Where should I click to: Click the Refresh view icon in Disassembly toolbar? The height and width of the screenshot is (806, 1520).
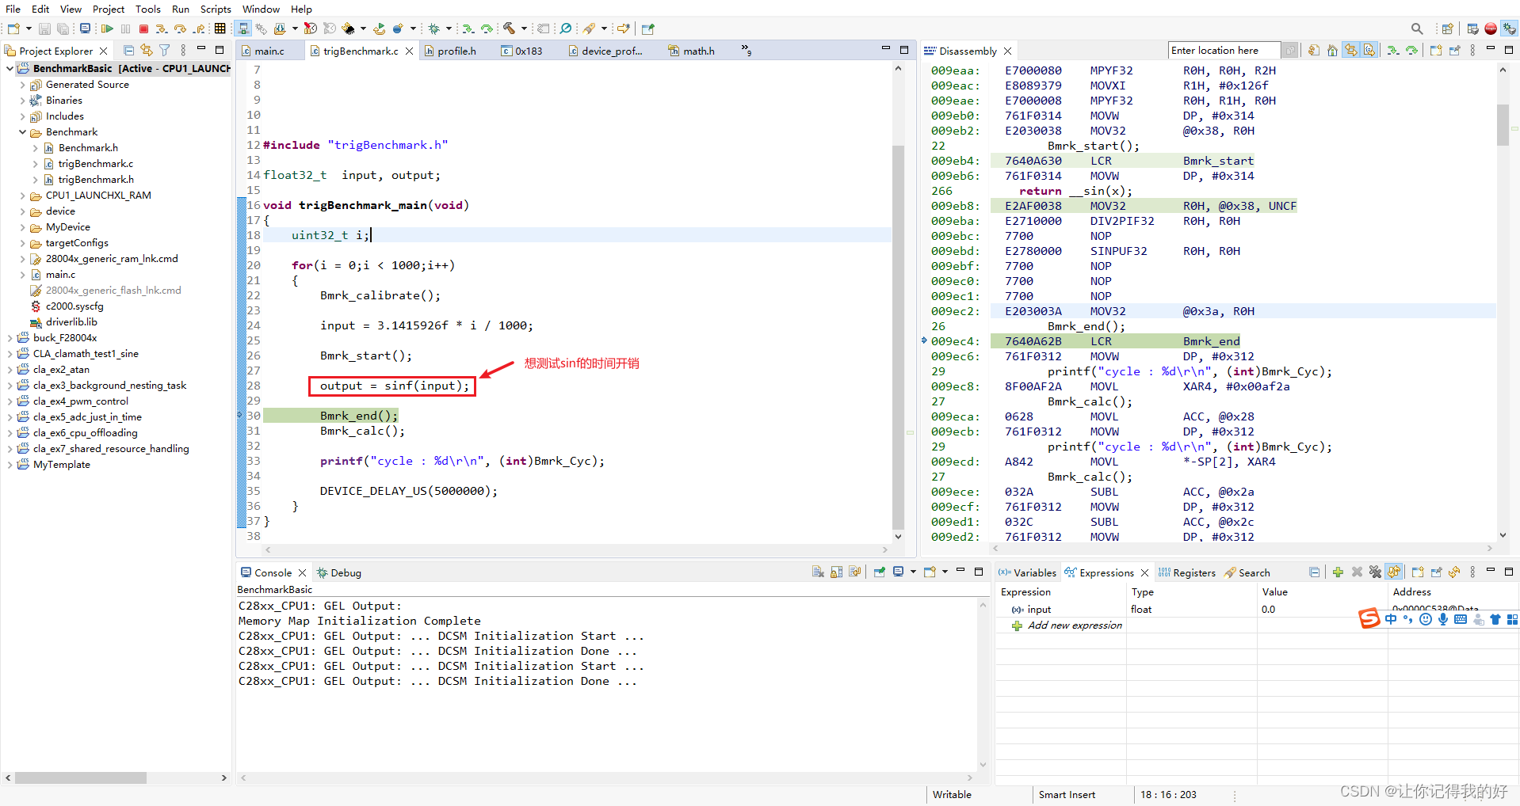[x=1313, y=51]
